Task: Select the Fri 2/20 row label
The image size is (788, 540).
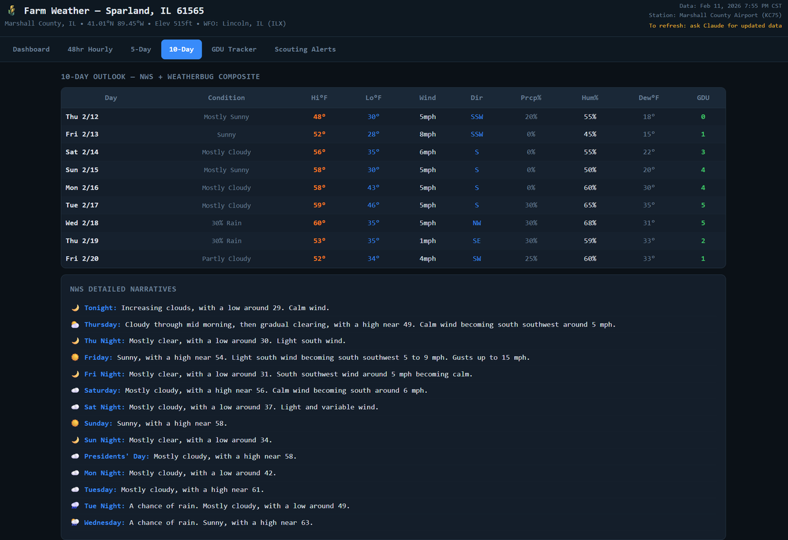Action: click(x=82, y=259)
